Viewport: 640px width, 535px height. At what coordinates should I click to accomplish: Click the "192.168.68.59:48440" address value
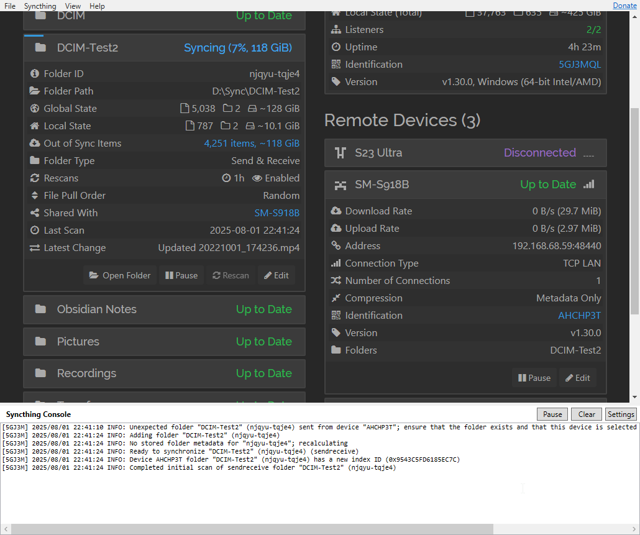[557, 245]
